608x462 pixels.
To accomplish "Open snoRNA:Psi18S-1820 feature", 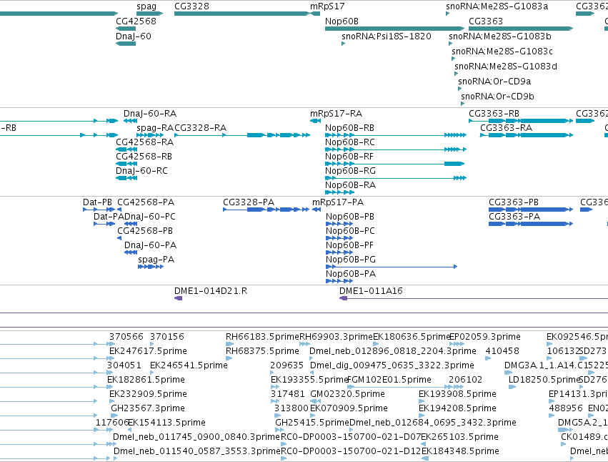I will pos(343,44).
